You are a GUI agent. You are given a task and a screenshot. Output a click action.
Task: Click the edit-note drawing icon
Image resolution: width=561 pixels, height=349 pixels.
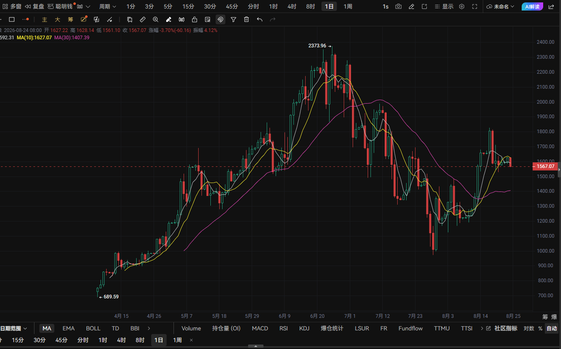click(208, 19)
